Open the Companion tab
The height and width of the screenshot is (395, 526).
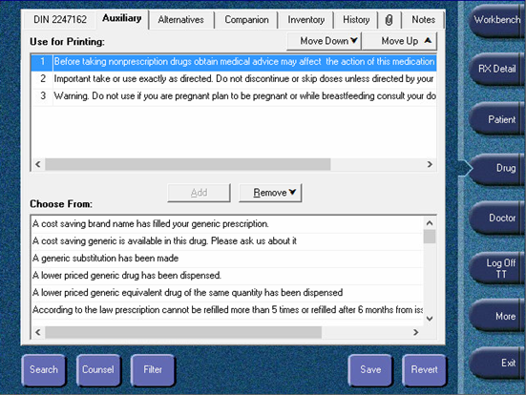coord(246,20)
